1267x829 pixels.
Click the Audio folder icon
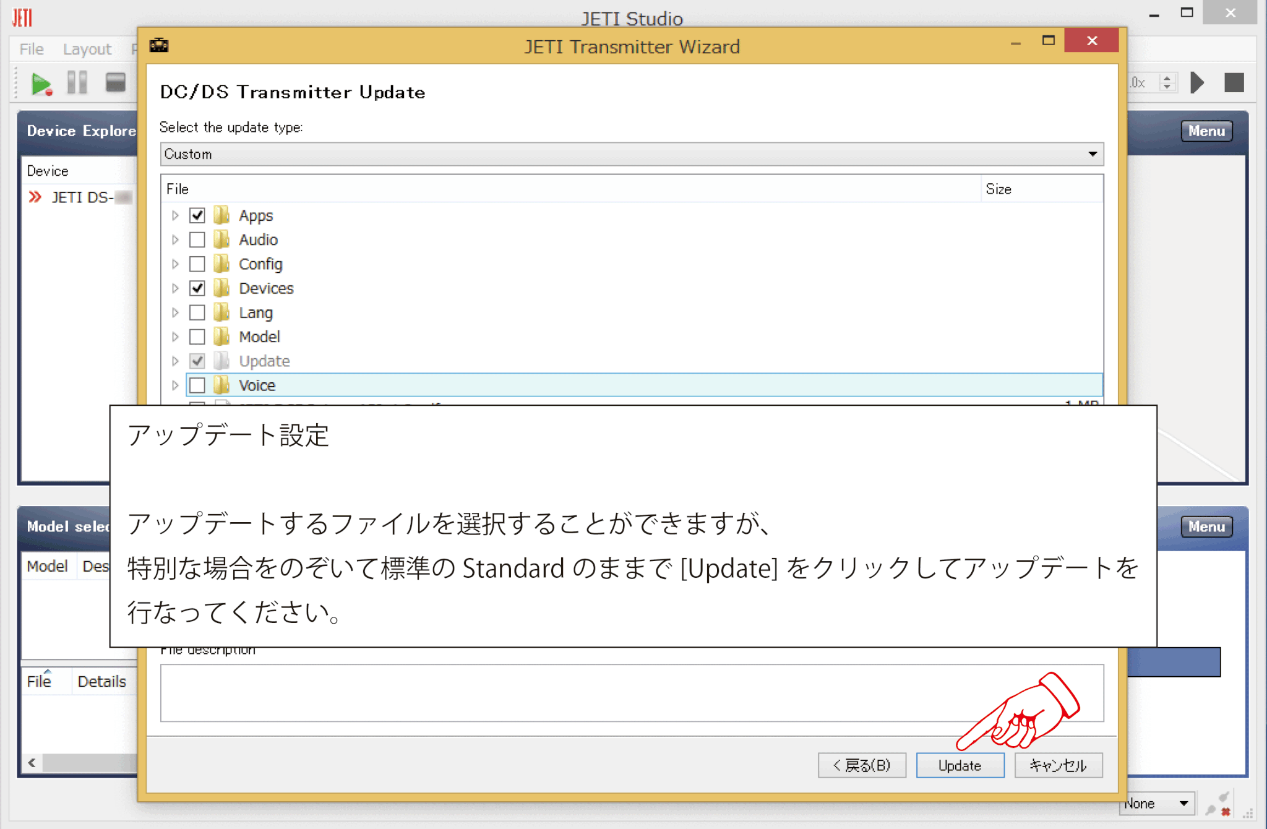221,239
